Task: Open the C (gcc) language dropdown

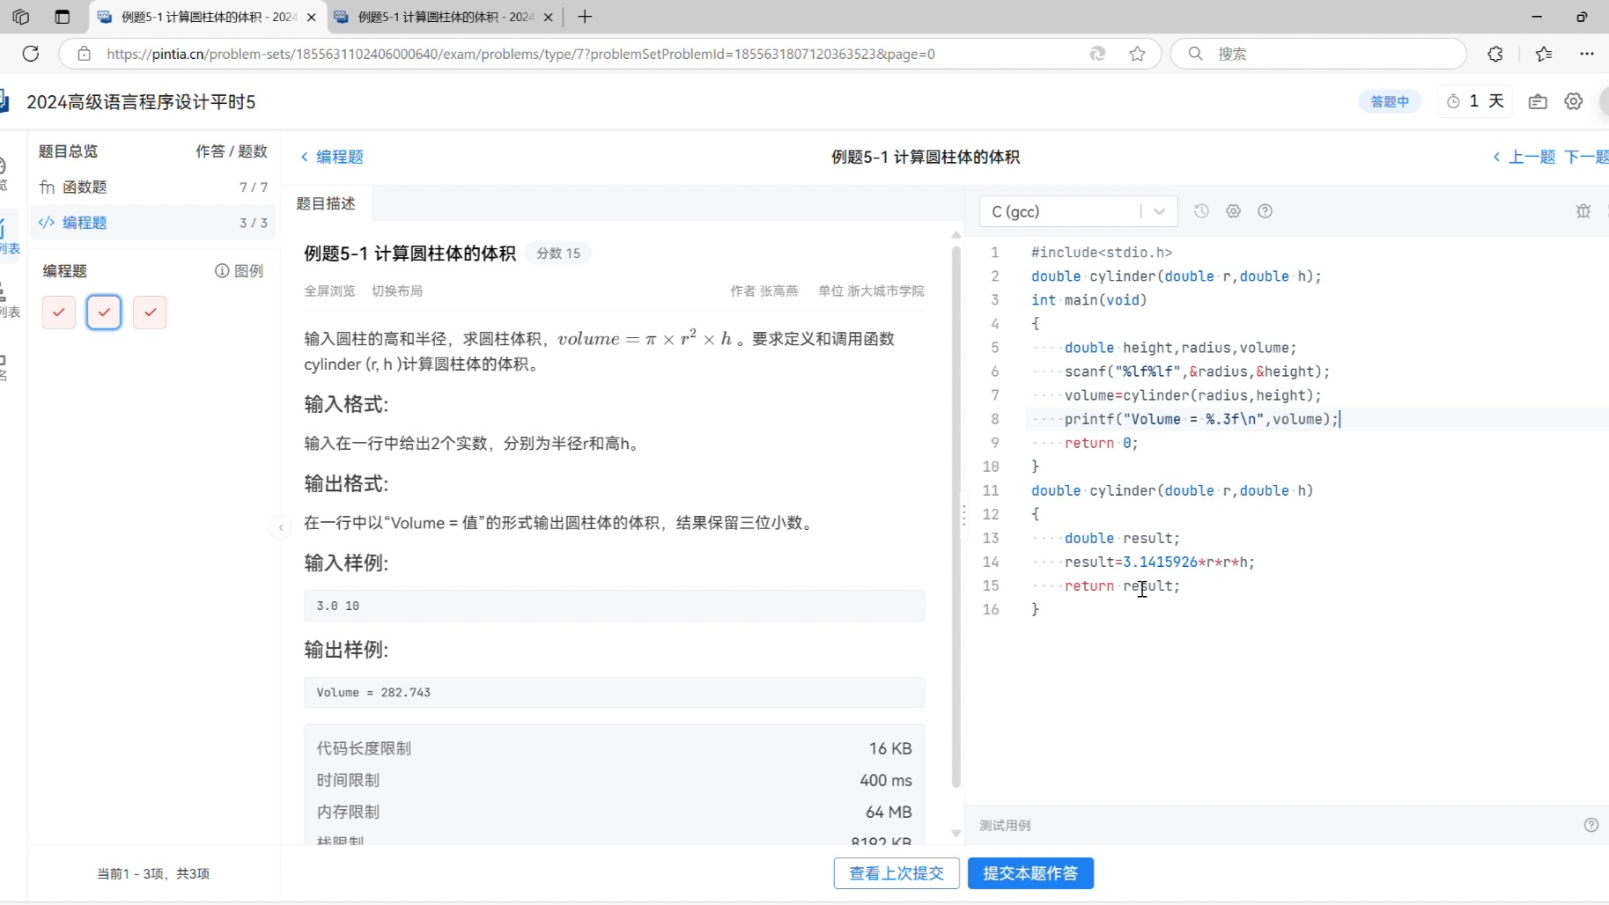Action: point(1078,211)
